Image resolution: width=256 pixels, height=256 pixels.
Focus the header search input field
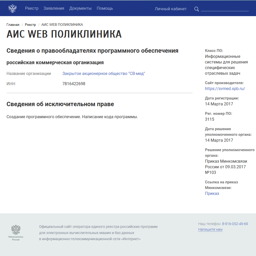(x=225, y=9)
